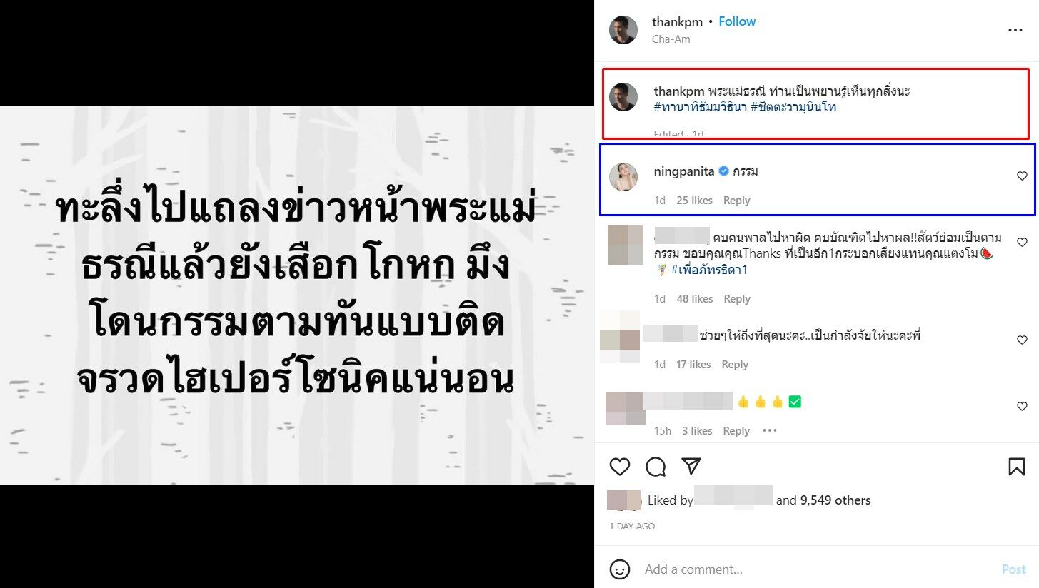Image resolution: width=1039 pixels, height=588 pixels.
Task: Save the post with the bookmark icon
Action: (1016, 467)
